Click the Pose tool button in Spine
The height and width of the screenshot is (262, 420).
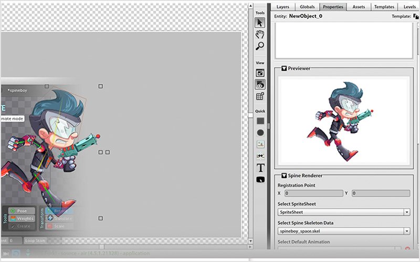[22, 211]
